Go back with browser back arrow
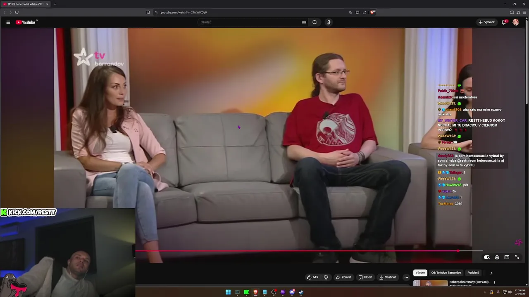529x297 pixels. coord(5,12)
